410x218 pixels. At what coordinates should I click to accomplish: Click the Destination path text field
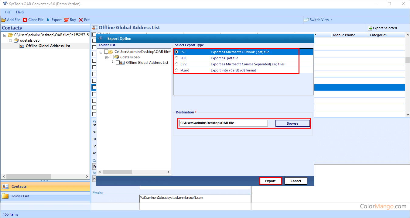coord(223,123)
